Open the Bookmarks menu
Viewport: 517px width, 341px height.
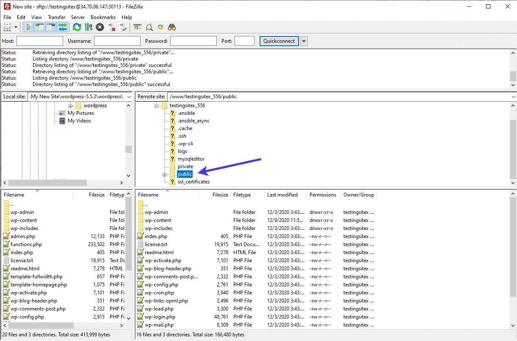[x=103, y=17]
